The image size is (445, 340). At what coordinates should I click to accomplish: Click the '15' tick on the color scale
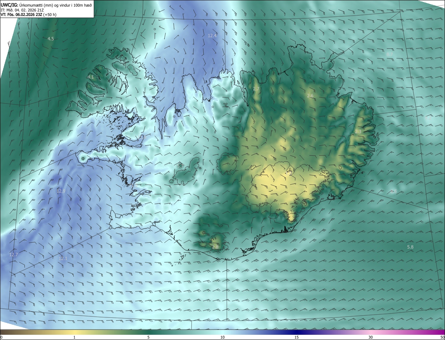click(x=297, y=337)
